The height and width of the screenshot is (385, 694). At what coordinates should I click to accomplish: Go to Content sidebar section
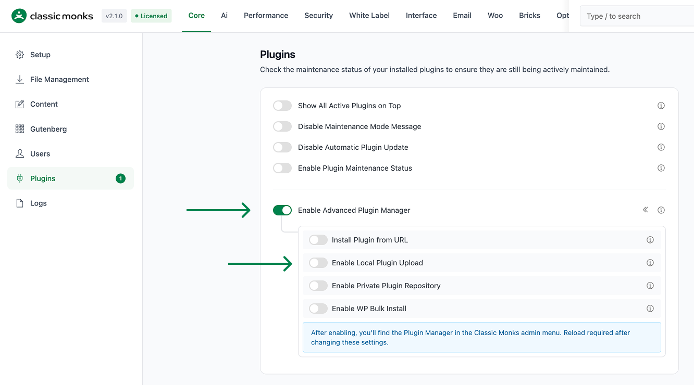71,104
